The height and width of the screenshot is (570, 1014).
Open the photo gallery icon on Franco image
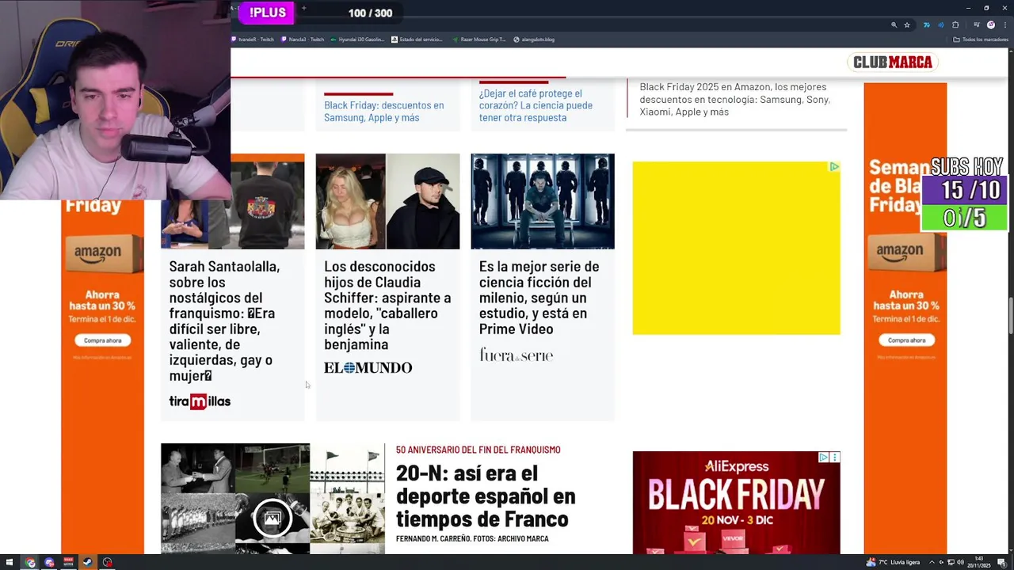coord(272,519)
